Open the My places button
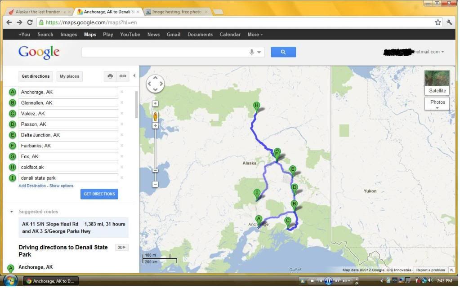Viewport: 460px width, 288px height. tap(70, 76)
